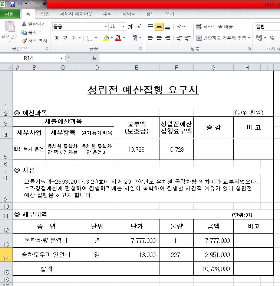Click cell with 승차도우미 인건비
The image size is (280, 286).
pyautogui.click(x=46, y=255)
